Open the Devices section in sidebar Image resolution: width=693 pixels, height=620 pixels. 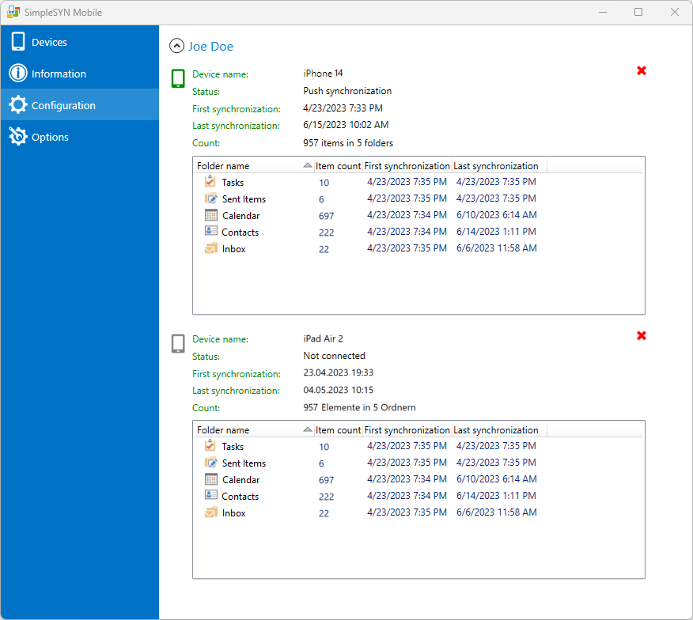[80, 42]
